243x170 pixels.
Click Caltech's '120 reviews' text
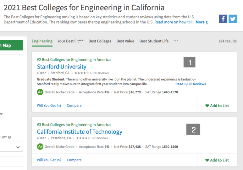point(99,138)
